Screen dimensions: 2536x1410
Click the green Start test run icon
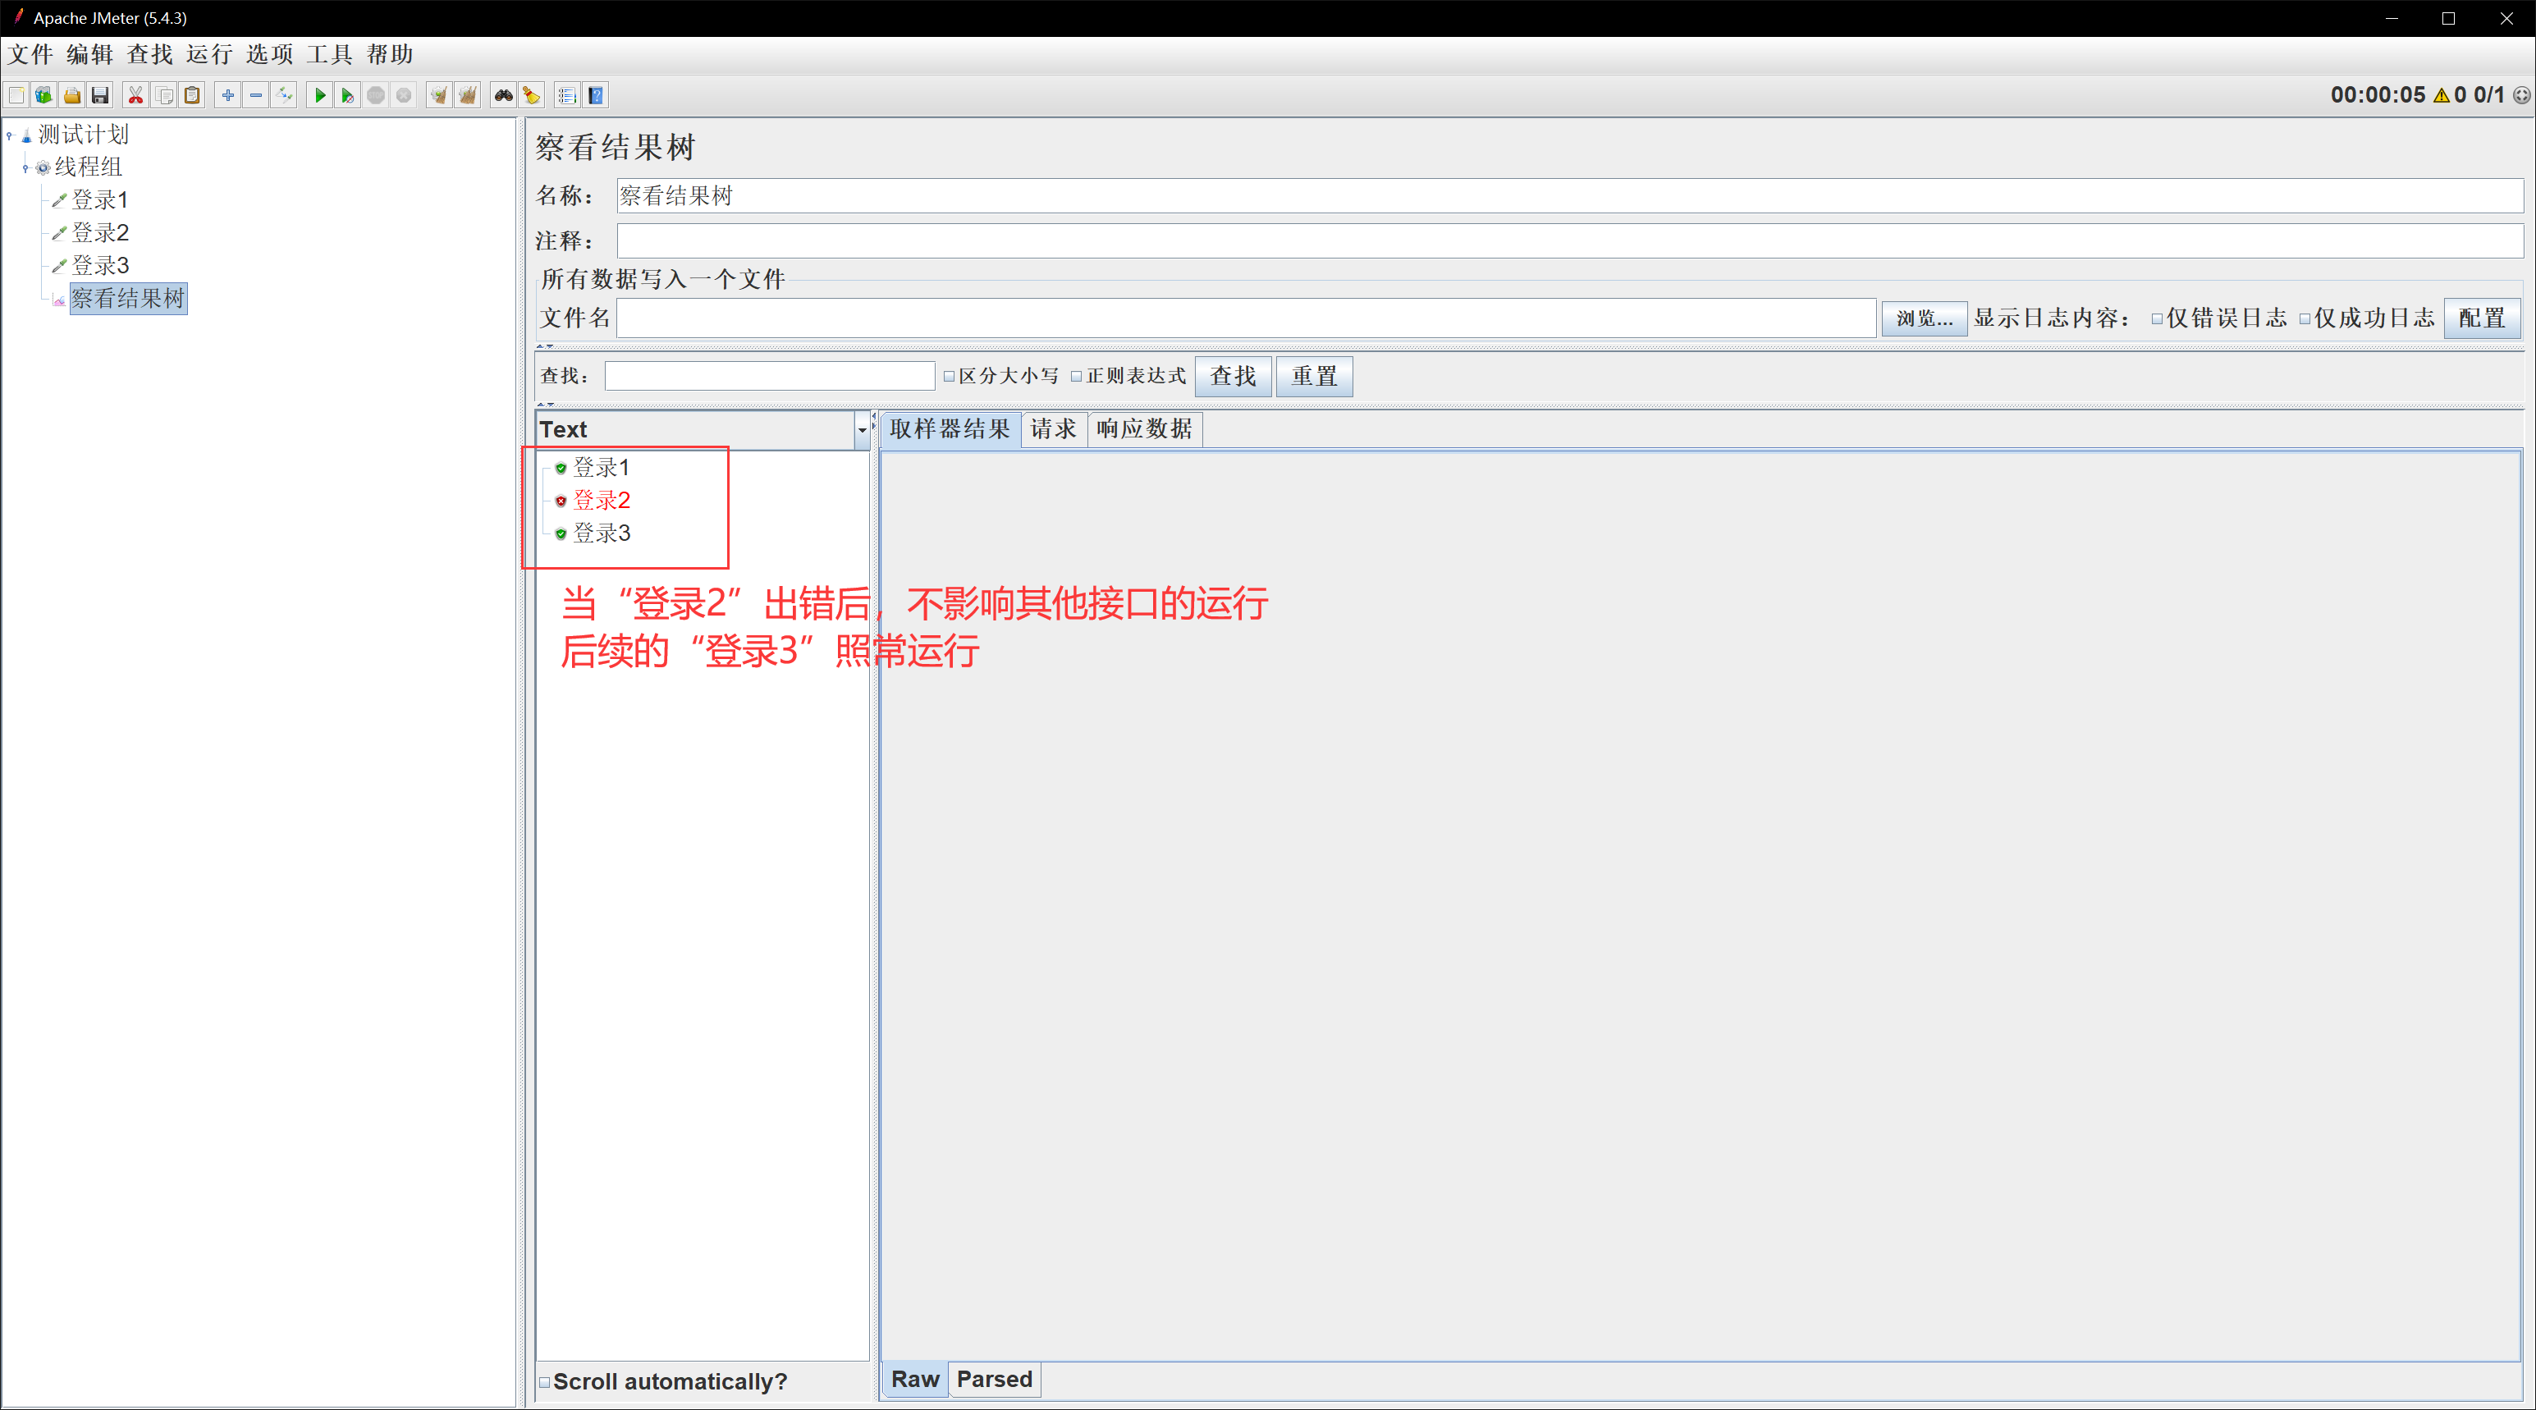point(319,95)
